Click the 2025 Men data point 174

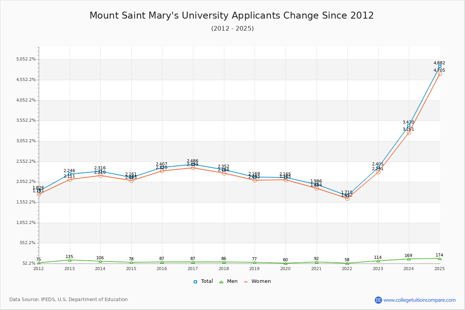tap(440, 258)
